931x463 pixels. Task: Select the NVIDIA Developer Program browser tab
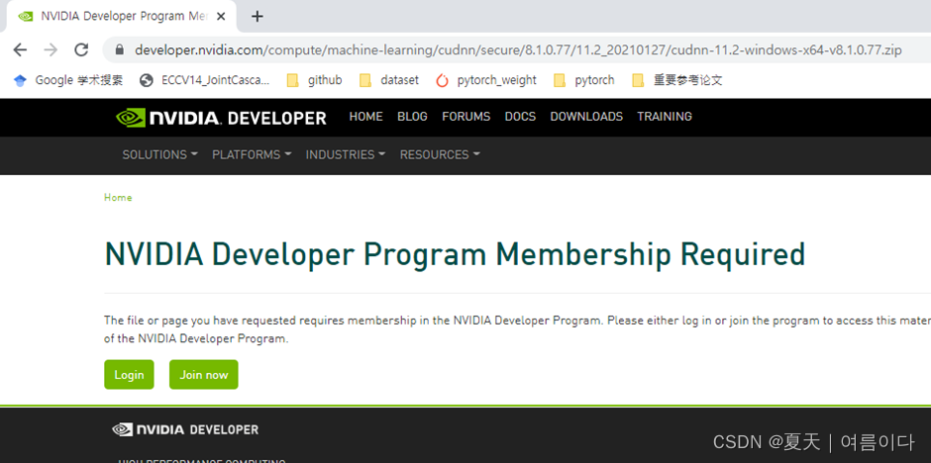122,17
